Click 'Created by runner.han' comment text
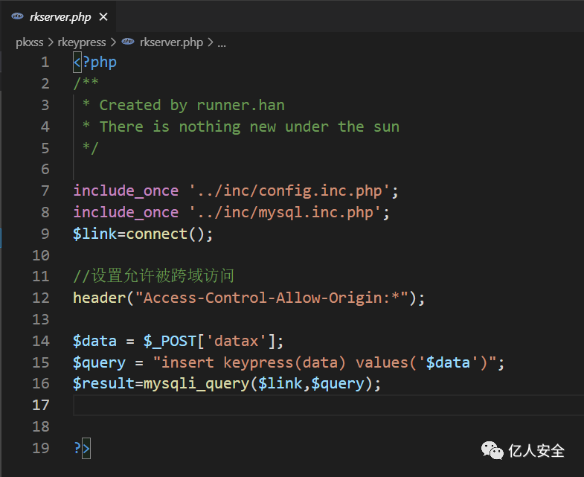584x477 pixels. click(x=192, y=105)
